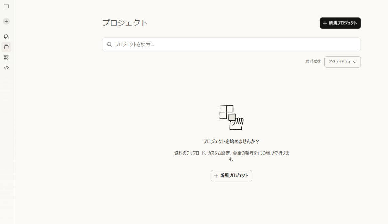Start a new chat with the plus icon
The image size is (388, 224).
[6, 21]
